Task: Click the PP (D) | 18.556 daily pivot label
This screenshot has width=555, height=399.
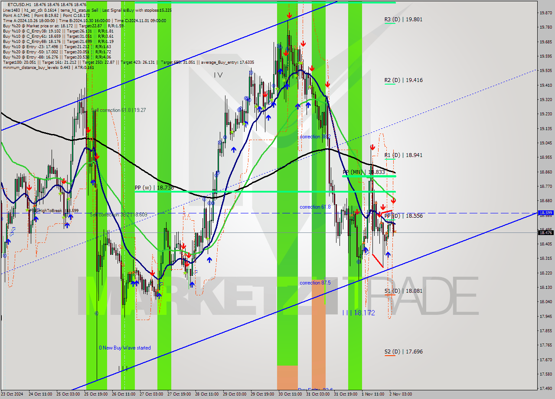Action: (403, 216)
